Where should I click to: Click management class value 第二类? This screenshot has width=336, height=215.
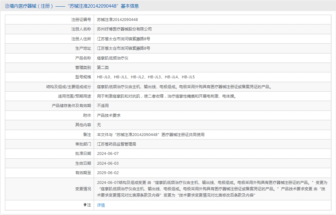click(x=103, y=67)
